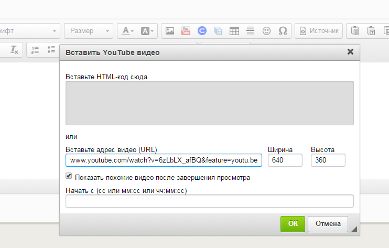Click the label Вставьте HTML-код сюда
The width and height of the screenshot is (389, 248).
tap(106, 77)
